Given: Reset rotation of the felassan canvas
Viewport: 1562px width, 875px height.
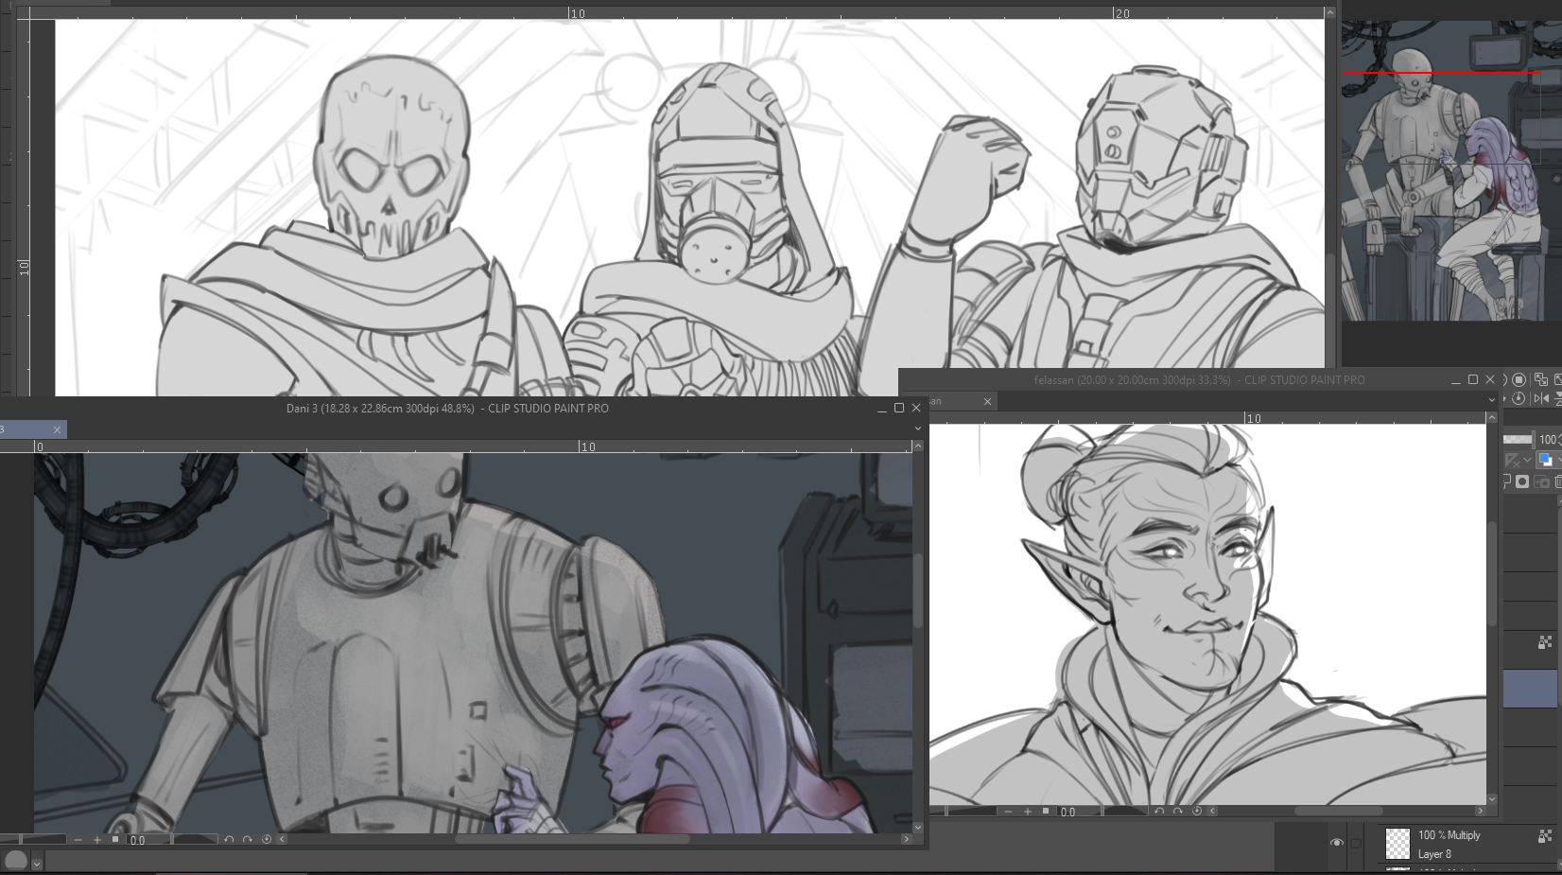Looking at the screenshot, I should click(1197, 811).
